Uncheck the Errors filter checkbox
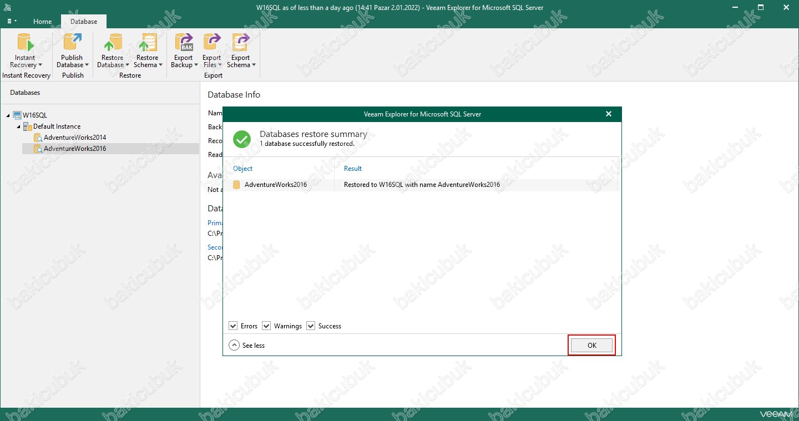 point(233,326)
